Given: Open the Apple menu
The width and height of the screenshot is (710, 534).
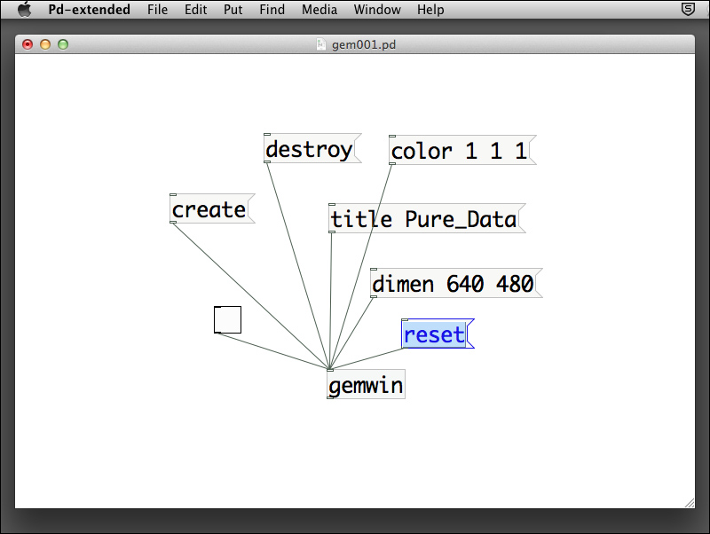Looking at the screenshot, I should point(25,9).
